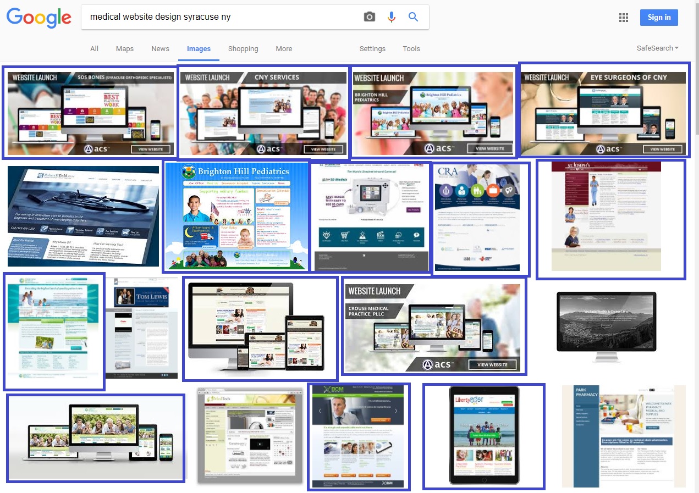
Task: Click the Sign in button
Action: tap(659, 17)
